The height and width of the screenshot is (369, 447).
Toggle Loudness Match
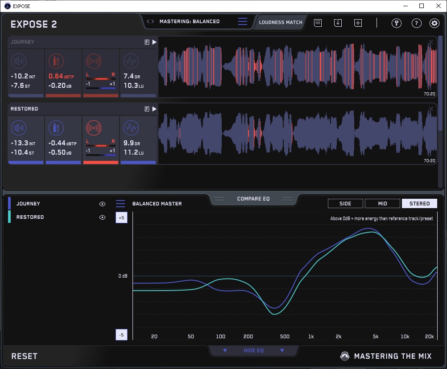[281, 22]
